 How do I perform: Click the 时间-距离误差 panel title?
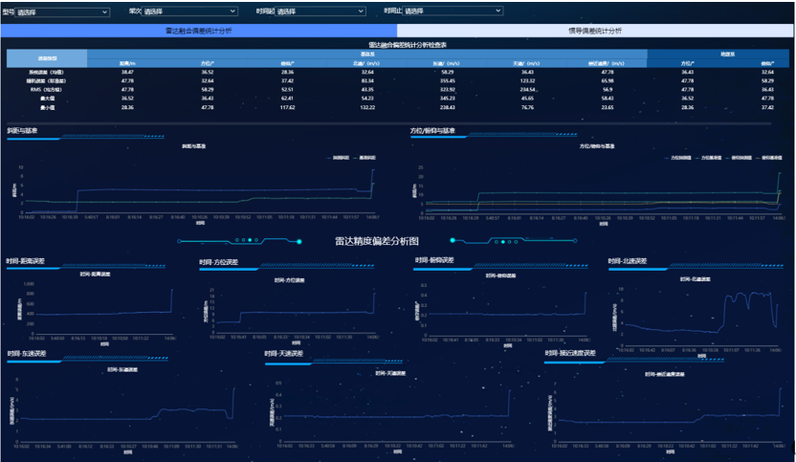[26, 260]
